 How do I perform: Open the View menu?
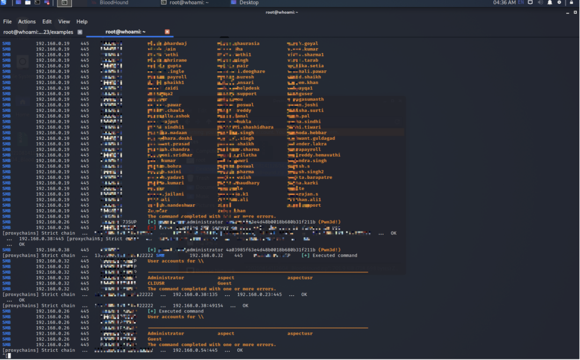pos(64,21)
